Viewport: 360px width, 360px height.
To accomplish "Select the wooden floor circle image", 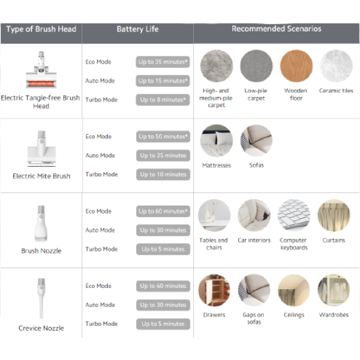I will tap(296, 66).
